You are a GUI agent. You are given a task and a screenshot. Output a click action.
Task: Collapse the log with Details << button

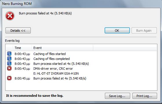click(18, 31)
